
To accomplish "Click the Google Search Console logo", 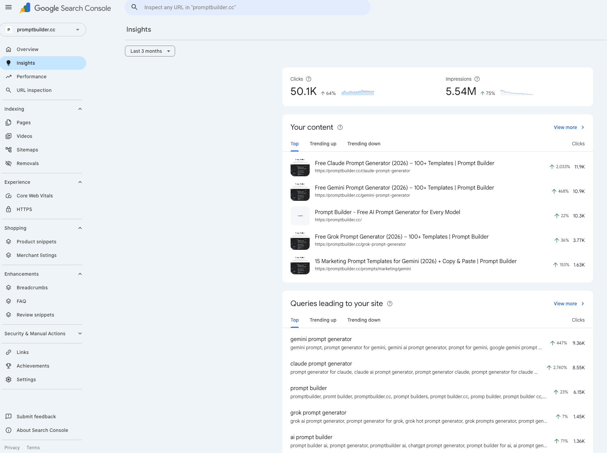I will tap(65, 8).
